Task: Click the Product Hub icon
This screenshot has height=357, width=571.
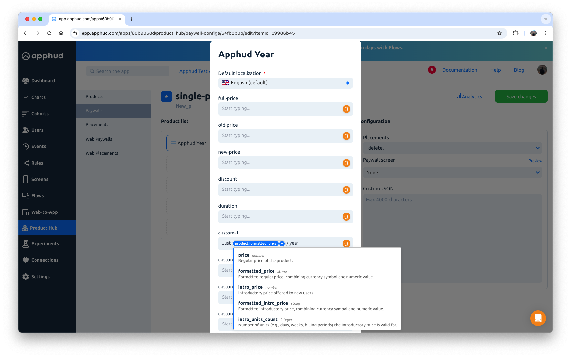Action: 25,228
